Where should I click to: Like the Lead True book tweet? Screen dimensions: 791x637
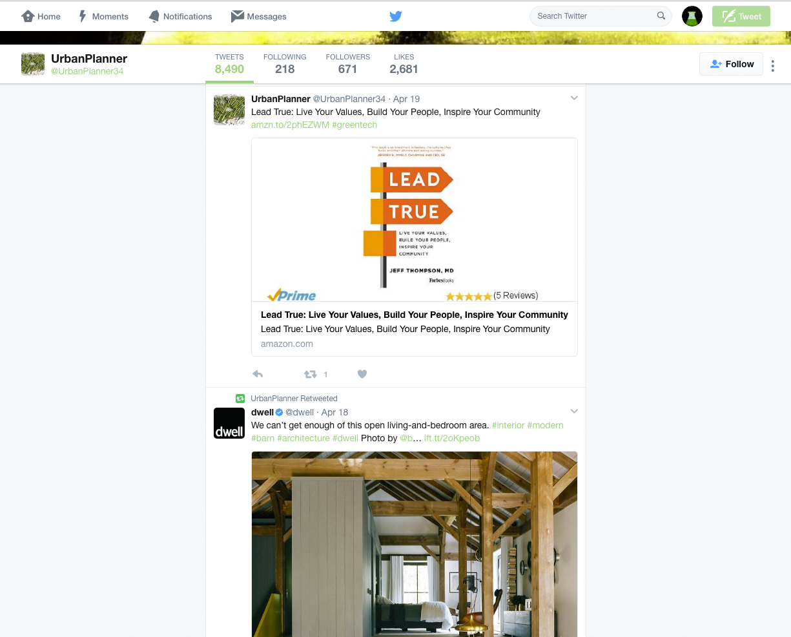tap(362, 374)
